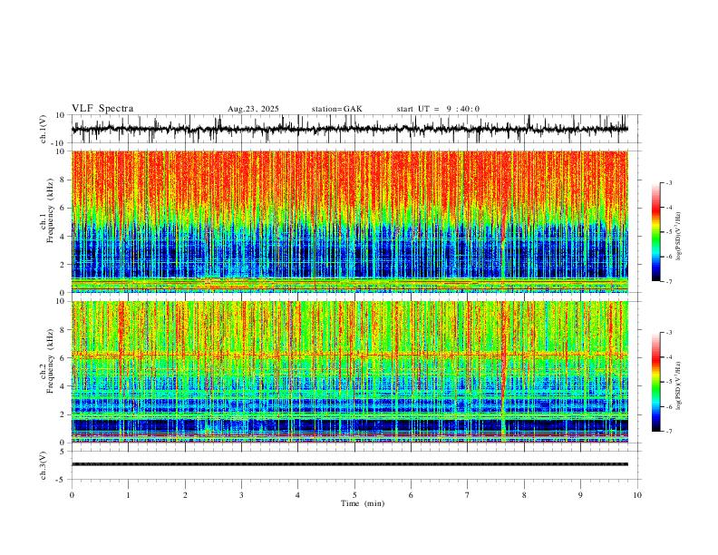Click the time axis tick label "7"
This screenshot has height=555, width=718.
click(468, 495)
